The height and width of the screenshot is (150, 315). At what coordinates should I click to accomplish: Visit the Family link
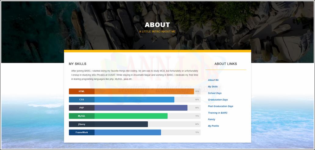[212, 120]
